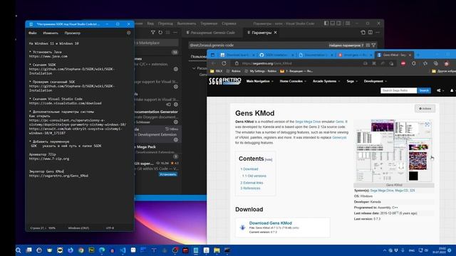Open the Actions dropdown on Gens KMod page

425,109
